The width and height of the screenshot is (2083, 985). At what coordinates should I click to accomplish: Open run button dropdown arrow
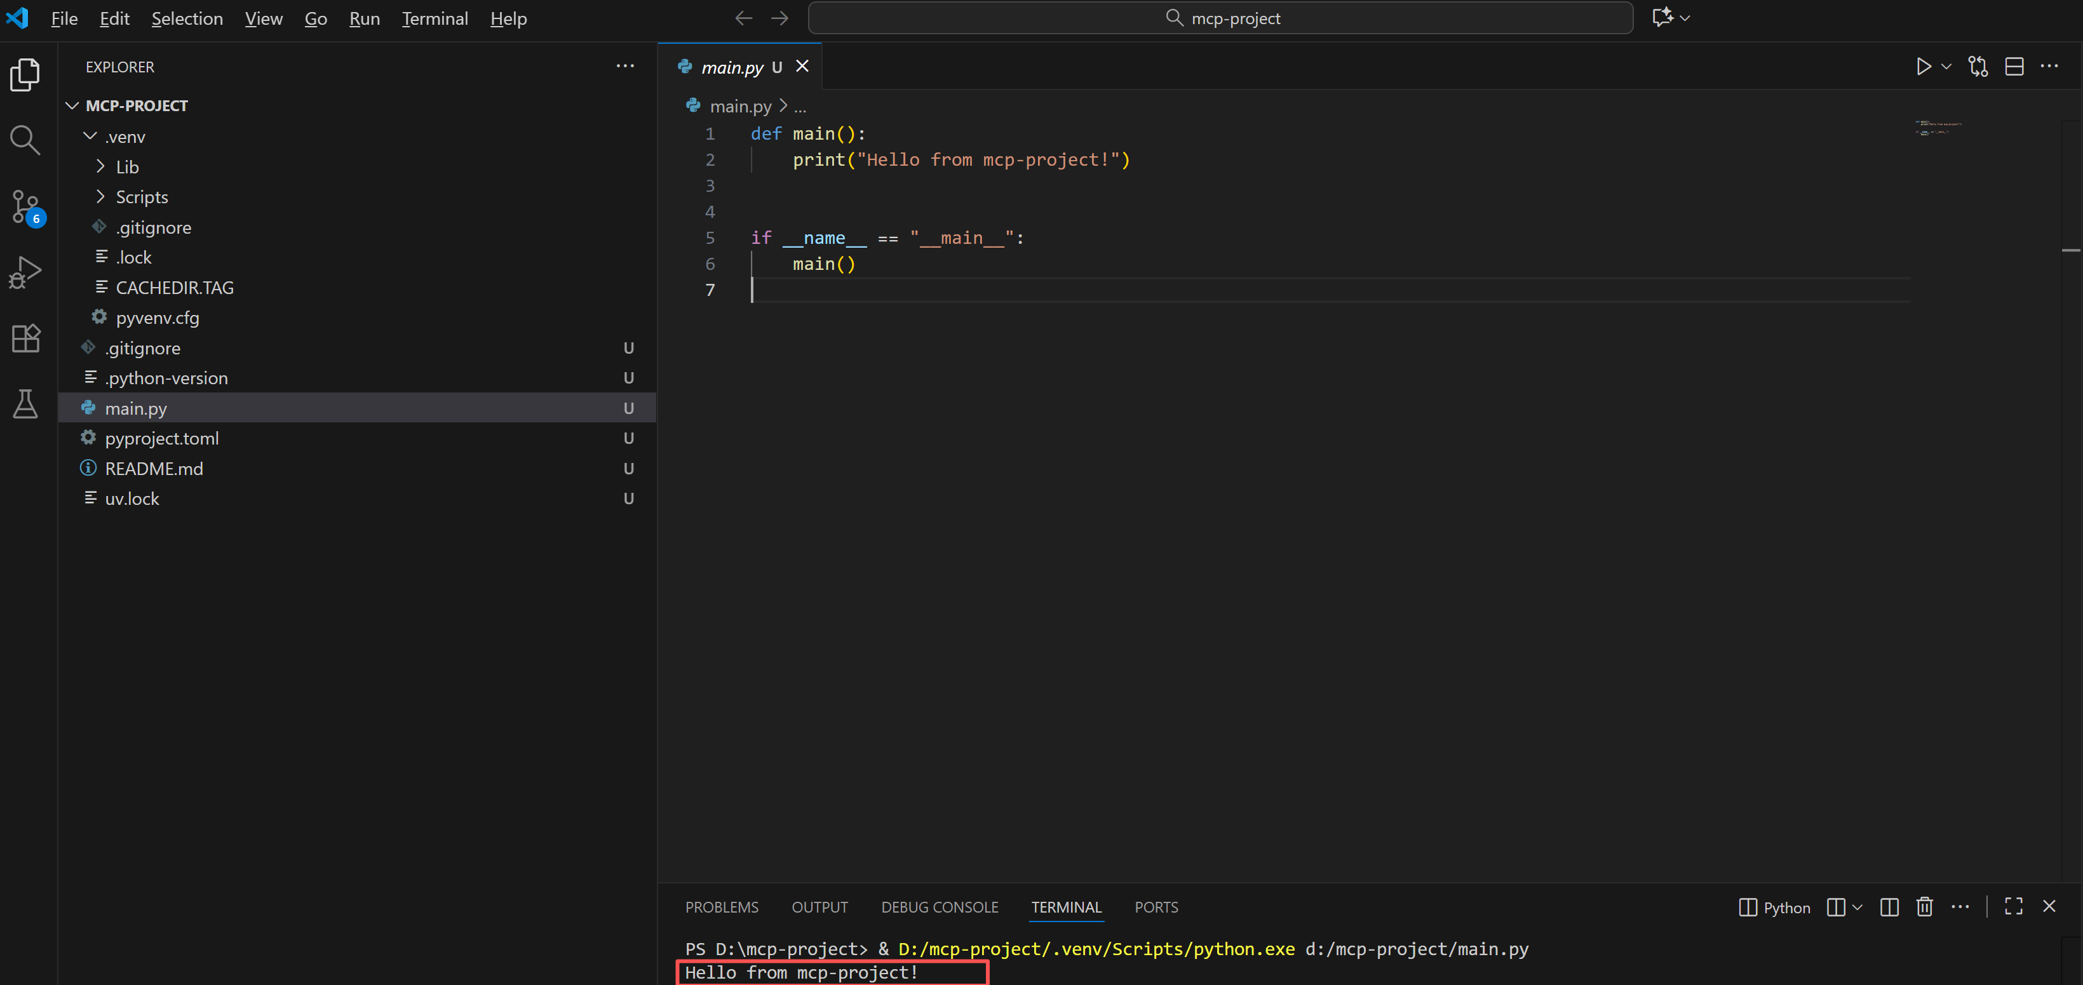pyautogui.click(x=1946, y=66)
